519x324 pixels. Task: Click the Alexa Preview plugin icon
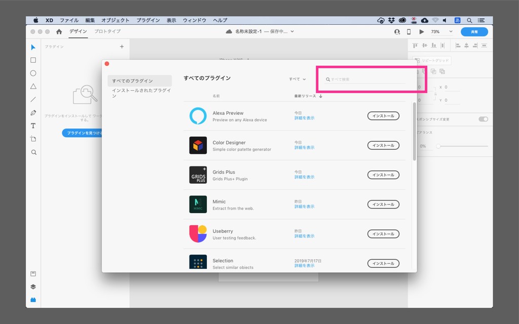click(198, 116)
